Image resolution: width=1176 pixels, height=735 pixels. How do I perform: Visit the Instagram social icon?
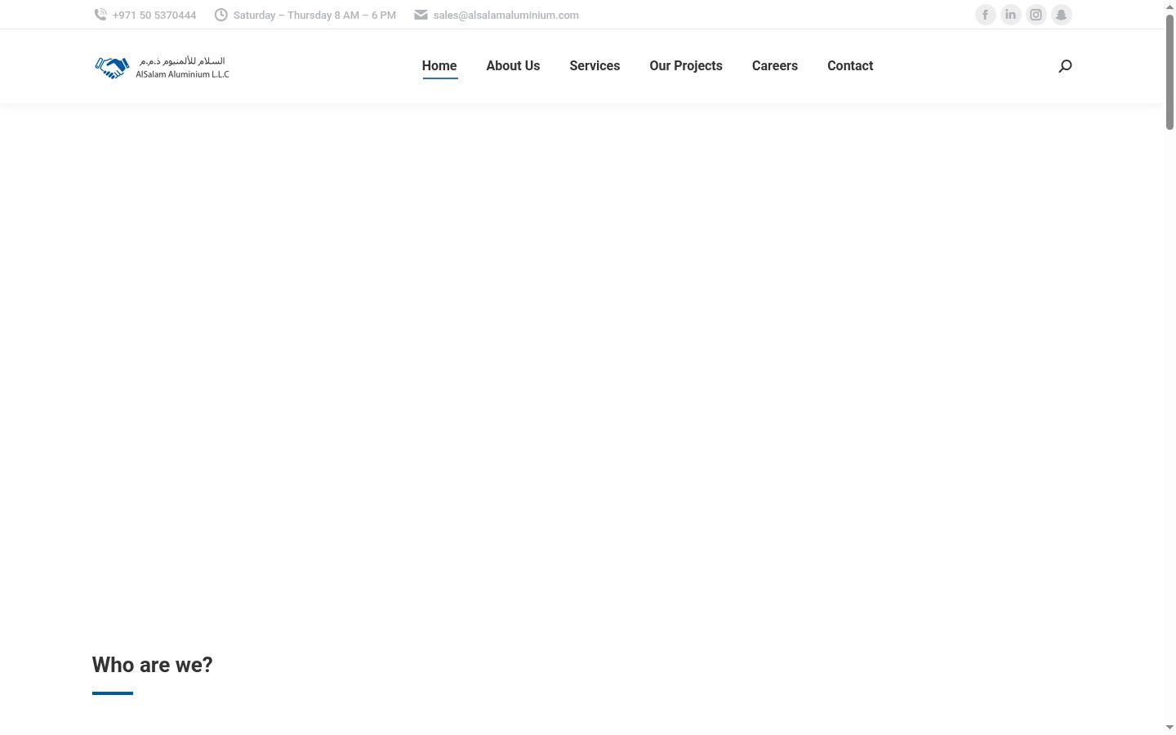[1036, 15]
